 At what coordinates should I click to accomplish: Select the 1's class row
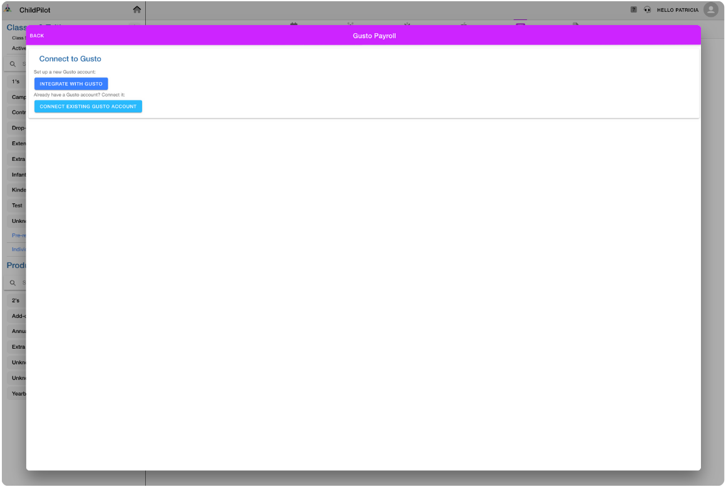pyautogui.click(x=16, y=81)
